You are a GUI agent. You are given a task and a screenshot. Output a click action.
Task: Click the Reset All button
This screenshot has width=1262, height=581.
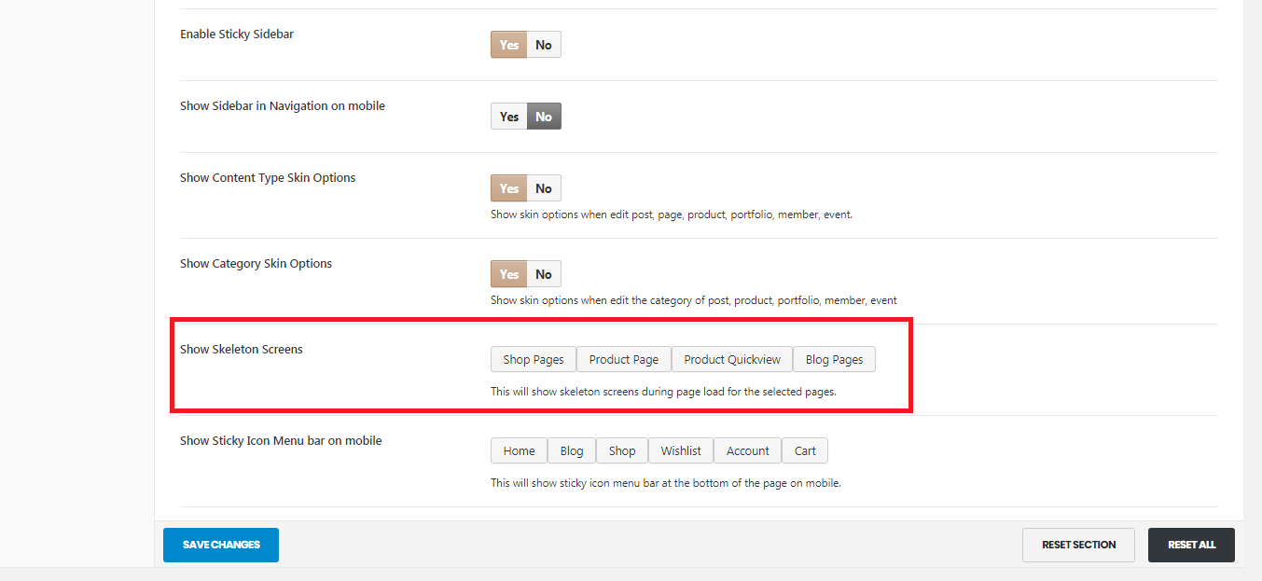1191,545
